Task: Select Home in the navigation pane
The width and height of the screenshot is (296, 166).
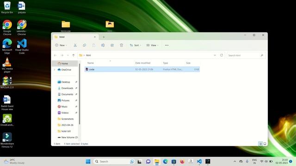Action: [65, 64]
